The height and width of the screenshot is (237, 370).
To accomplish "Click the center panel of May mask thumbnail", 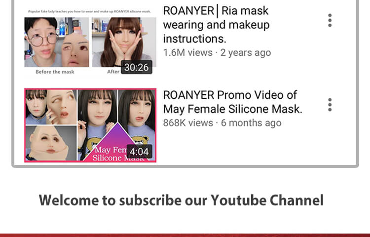I will tap(97, 125).
